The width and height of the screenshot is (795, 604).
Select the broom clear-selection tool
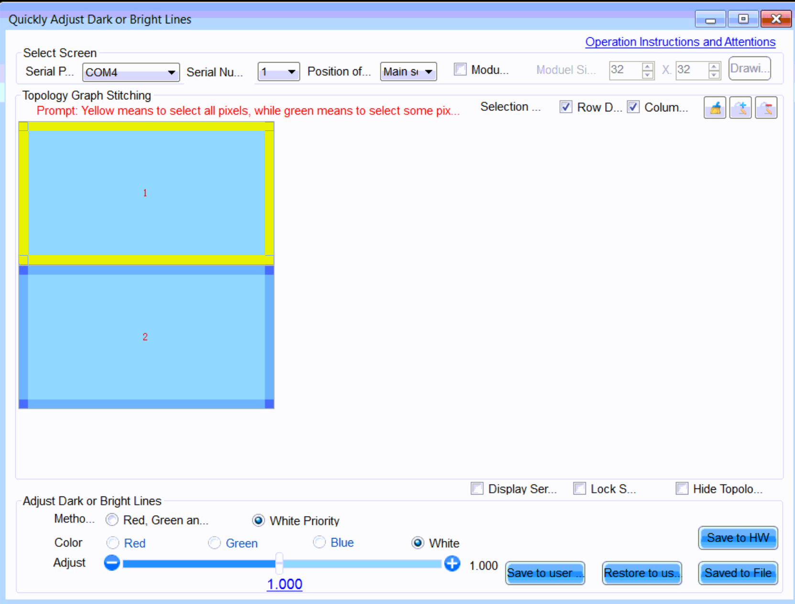tap(714, 108)
